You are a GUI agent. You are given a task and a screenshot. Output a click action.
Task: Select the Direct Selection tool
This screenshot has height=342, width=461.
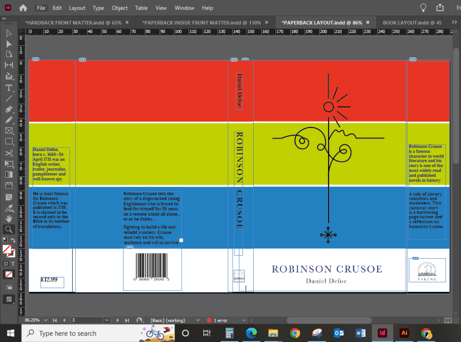coord(9,44)
